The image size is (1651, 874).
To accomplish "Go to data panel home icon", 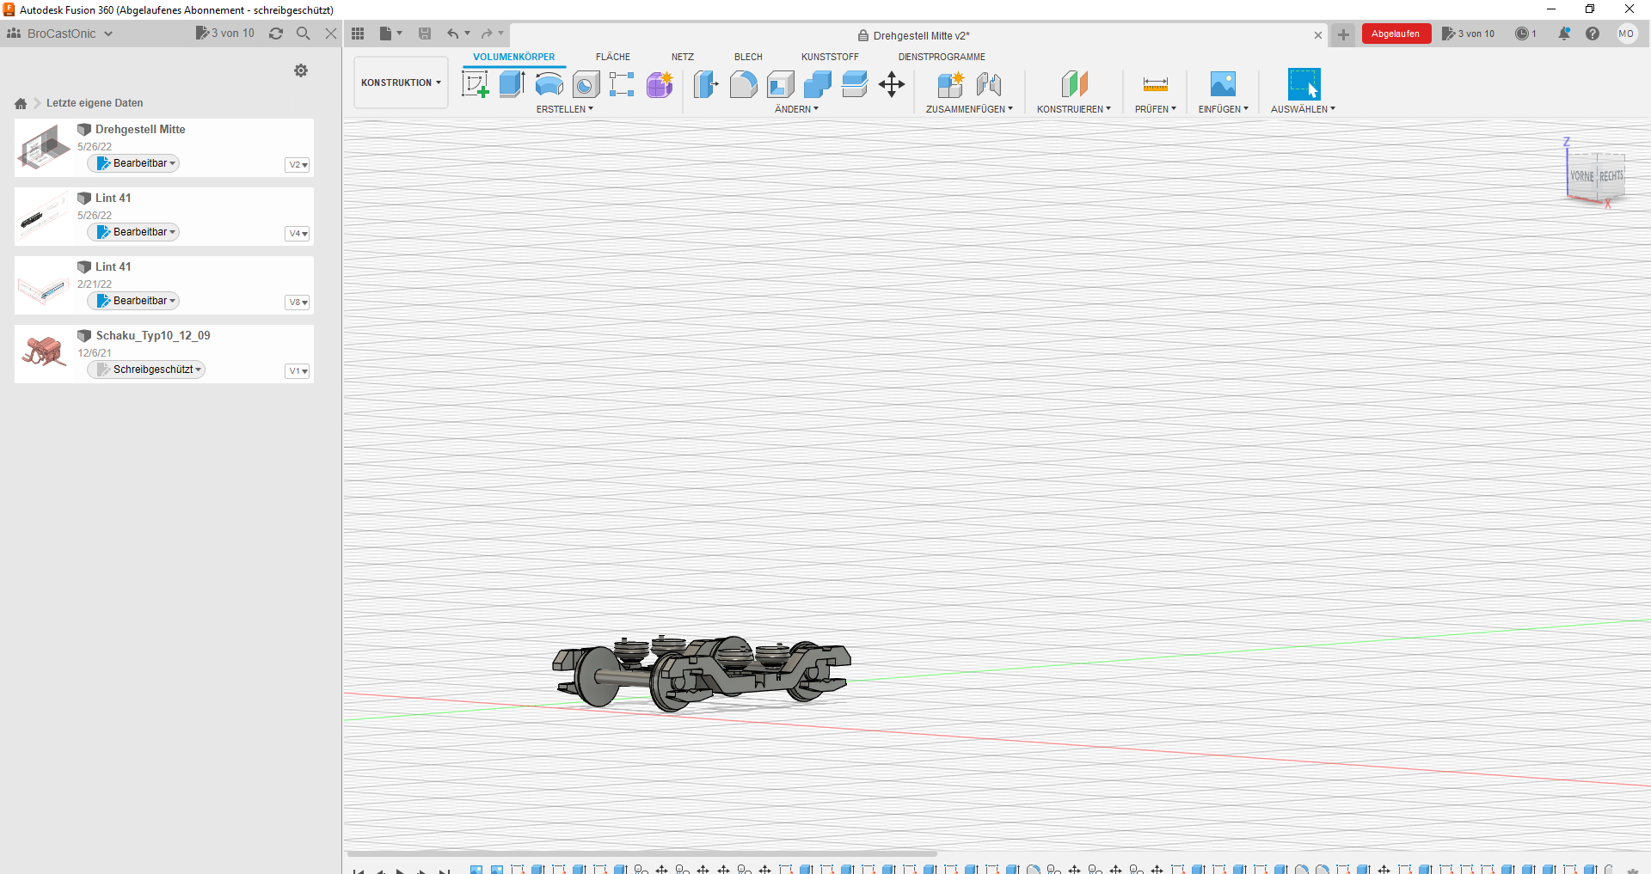I will [21, 103].
